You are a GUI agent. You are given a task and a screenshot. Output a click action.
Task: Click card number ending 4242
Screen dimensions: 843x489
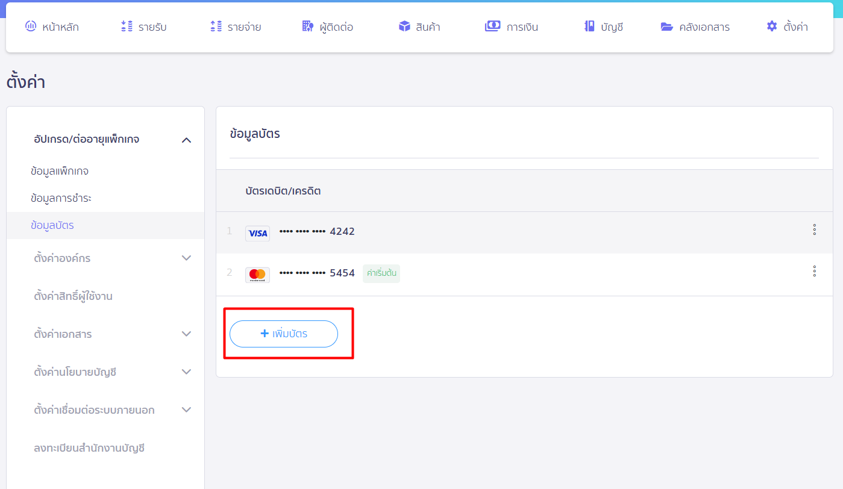[x=317, y=231]
